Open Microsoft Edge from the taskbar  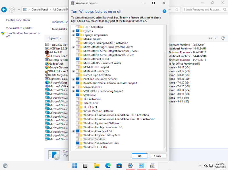[x=108, y=165]
